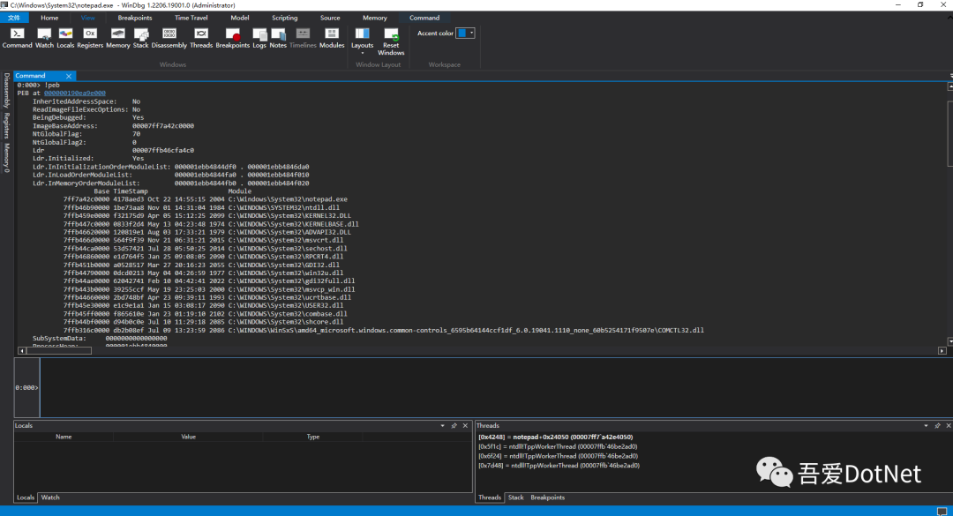Switch to the Memory ribbon tab
The height and width of the screenshot is (516, 953).
click(374, 18)
